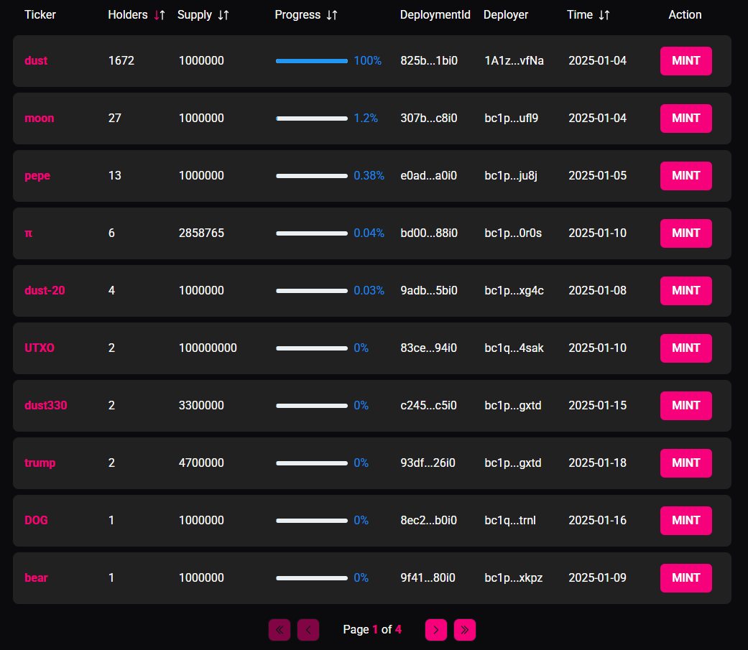Viewport: 748px width, 650px height.
Task: Open the pepe ticker link
Action: [x=37, y=176]
